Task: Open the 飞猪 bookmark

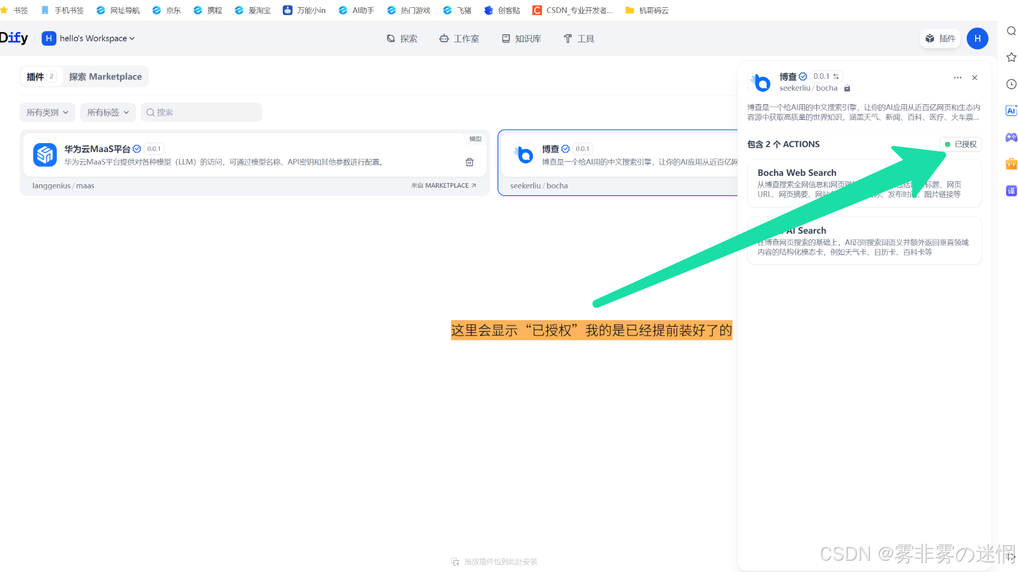Action: click(457, 10)
